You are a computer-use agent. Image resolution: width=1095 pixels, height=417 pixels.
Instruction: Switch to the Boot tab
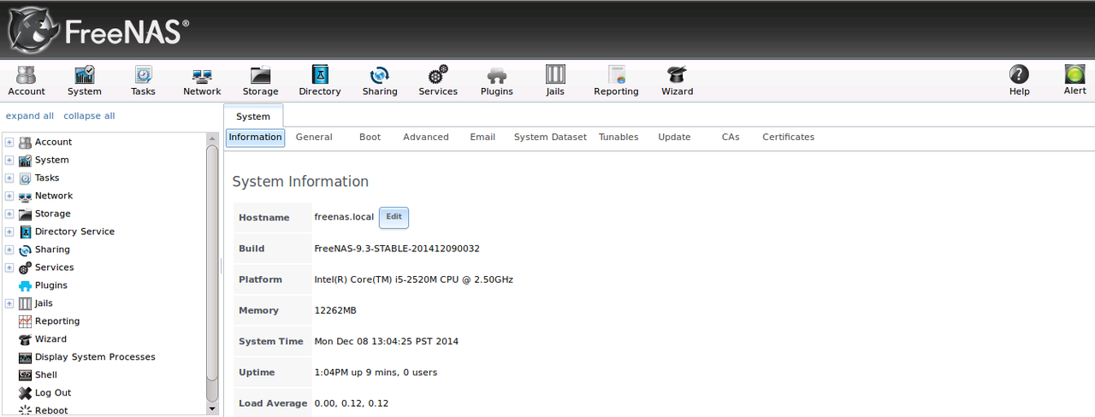[x=370, y=137]
